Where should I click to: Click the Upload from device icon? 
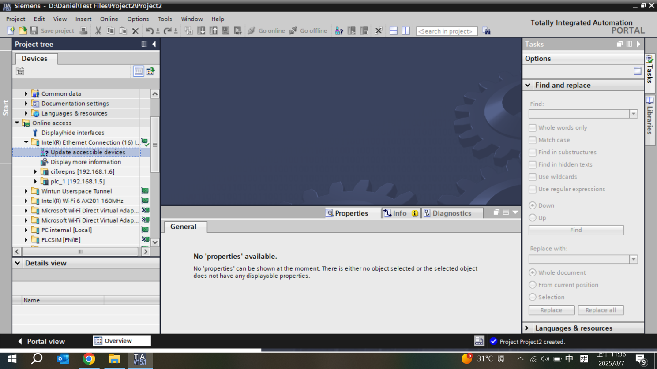tap(213, 31)
